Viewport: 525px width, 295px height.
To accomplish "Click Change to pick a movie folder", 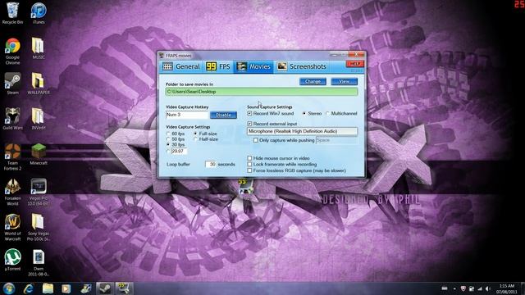I will [313, 81].
